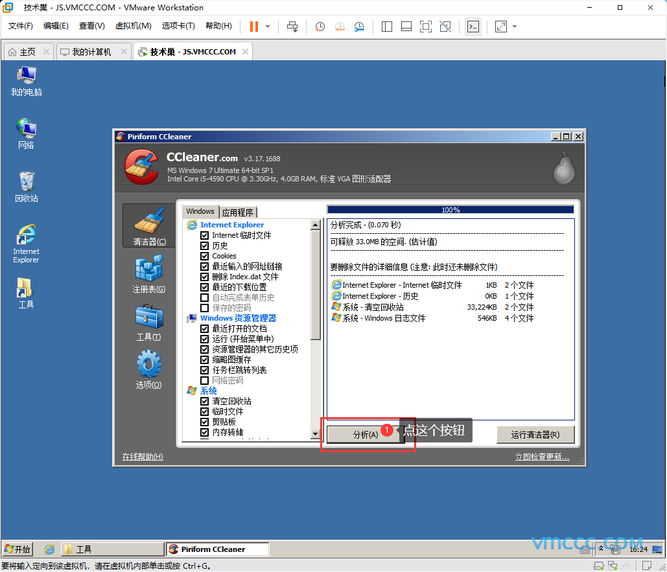Select the Internet Explorer desktop shortcut
This screenshot has width=667, height=572.
[27, 244]
